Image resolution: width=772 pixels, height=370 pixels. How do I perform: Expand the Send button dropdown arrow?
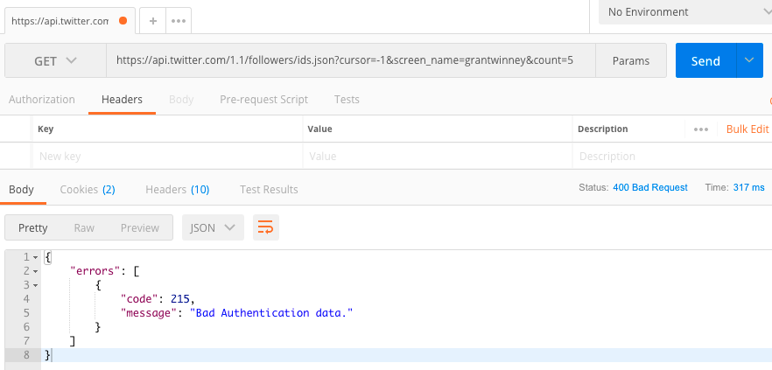749,60
